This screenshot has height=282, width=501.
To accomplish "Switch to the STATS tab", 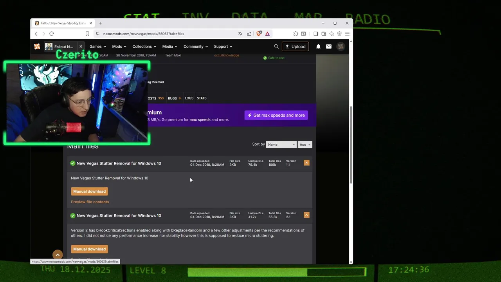I will (x=202, y=98).
